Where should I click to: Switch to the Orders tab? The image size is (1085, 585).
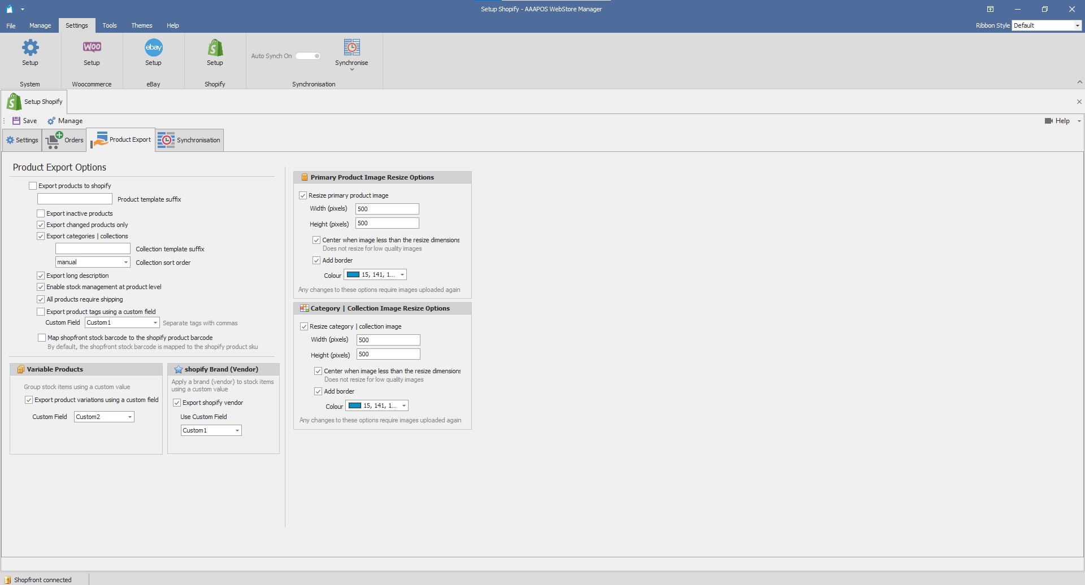[x=64, y=140]
